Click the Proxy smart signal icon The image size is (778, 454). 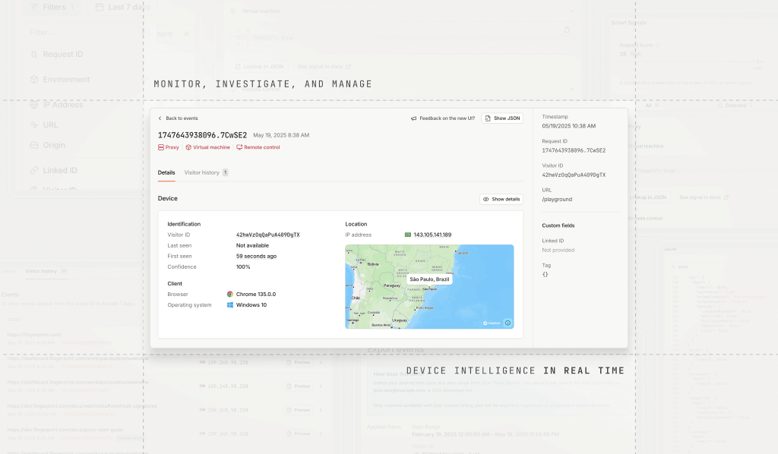click(161, 147)
